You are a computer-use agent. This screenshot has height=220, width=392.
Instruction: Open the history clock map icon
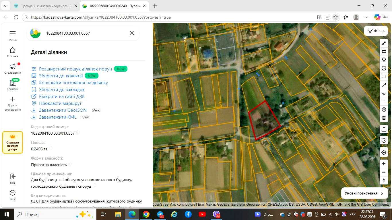coord(384,140)
